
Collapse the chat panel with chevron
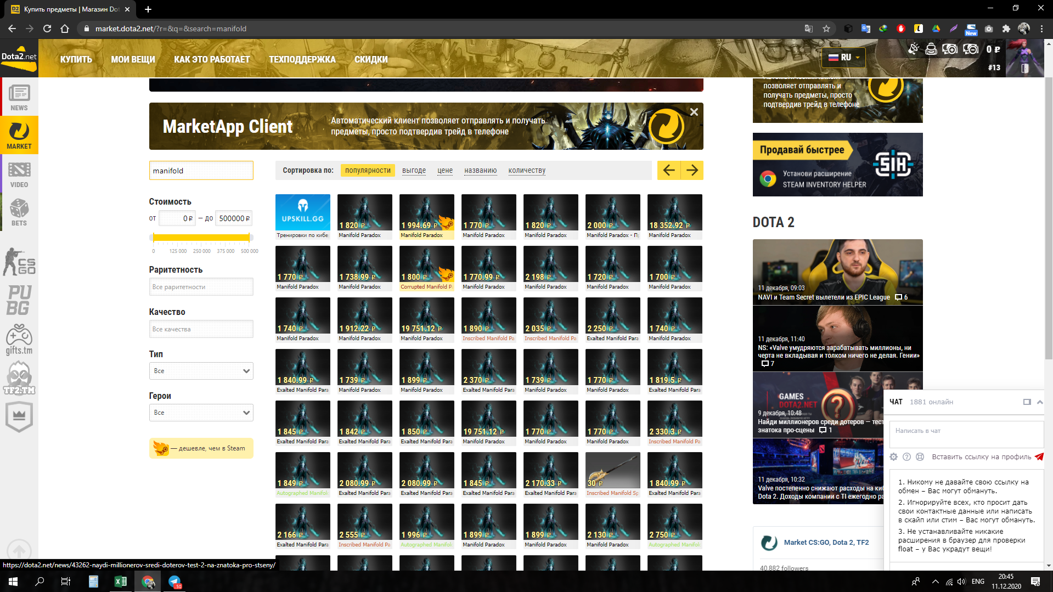tap(1039, 402)
